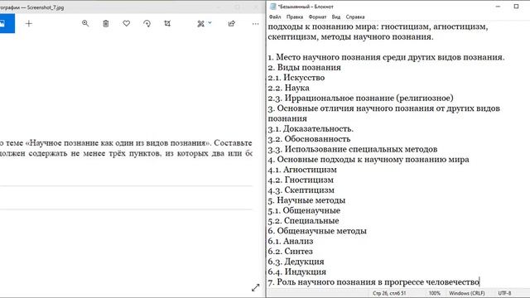Click line '6.2. Синтез' in Notepad
The image size is (530, 298).
pos(291,251)
